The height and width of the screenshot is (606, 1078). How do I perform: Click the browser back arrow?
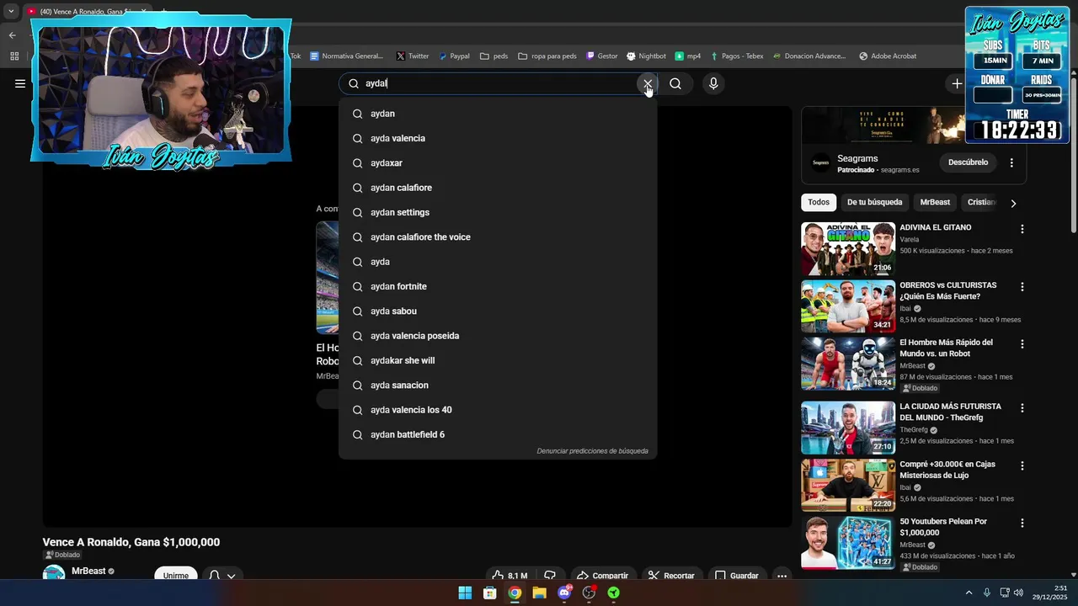[x=13, y=35]
